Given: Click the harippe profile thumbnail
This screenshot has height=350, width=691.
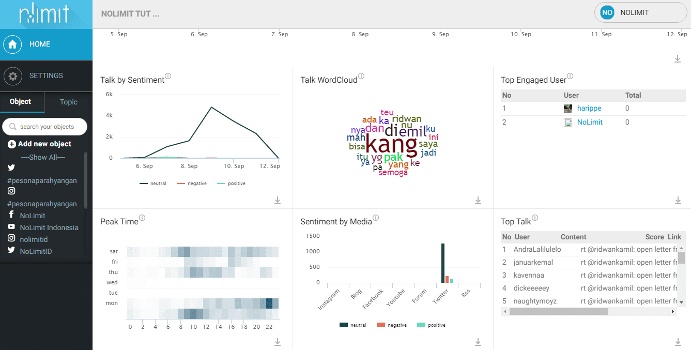Looking at the screenshot, I should point(568,109).
